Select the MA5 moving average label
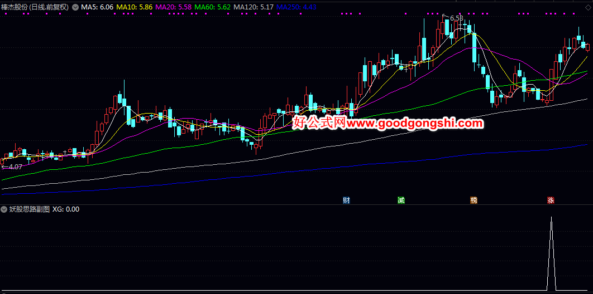The image size is (593, 294). (x=97, y=7)
